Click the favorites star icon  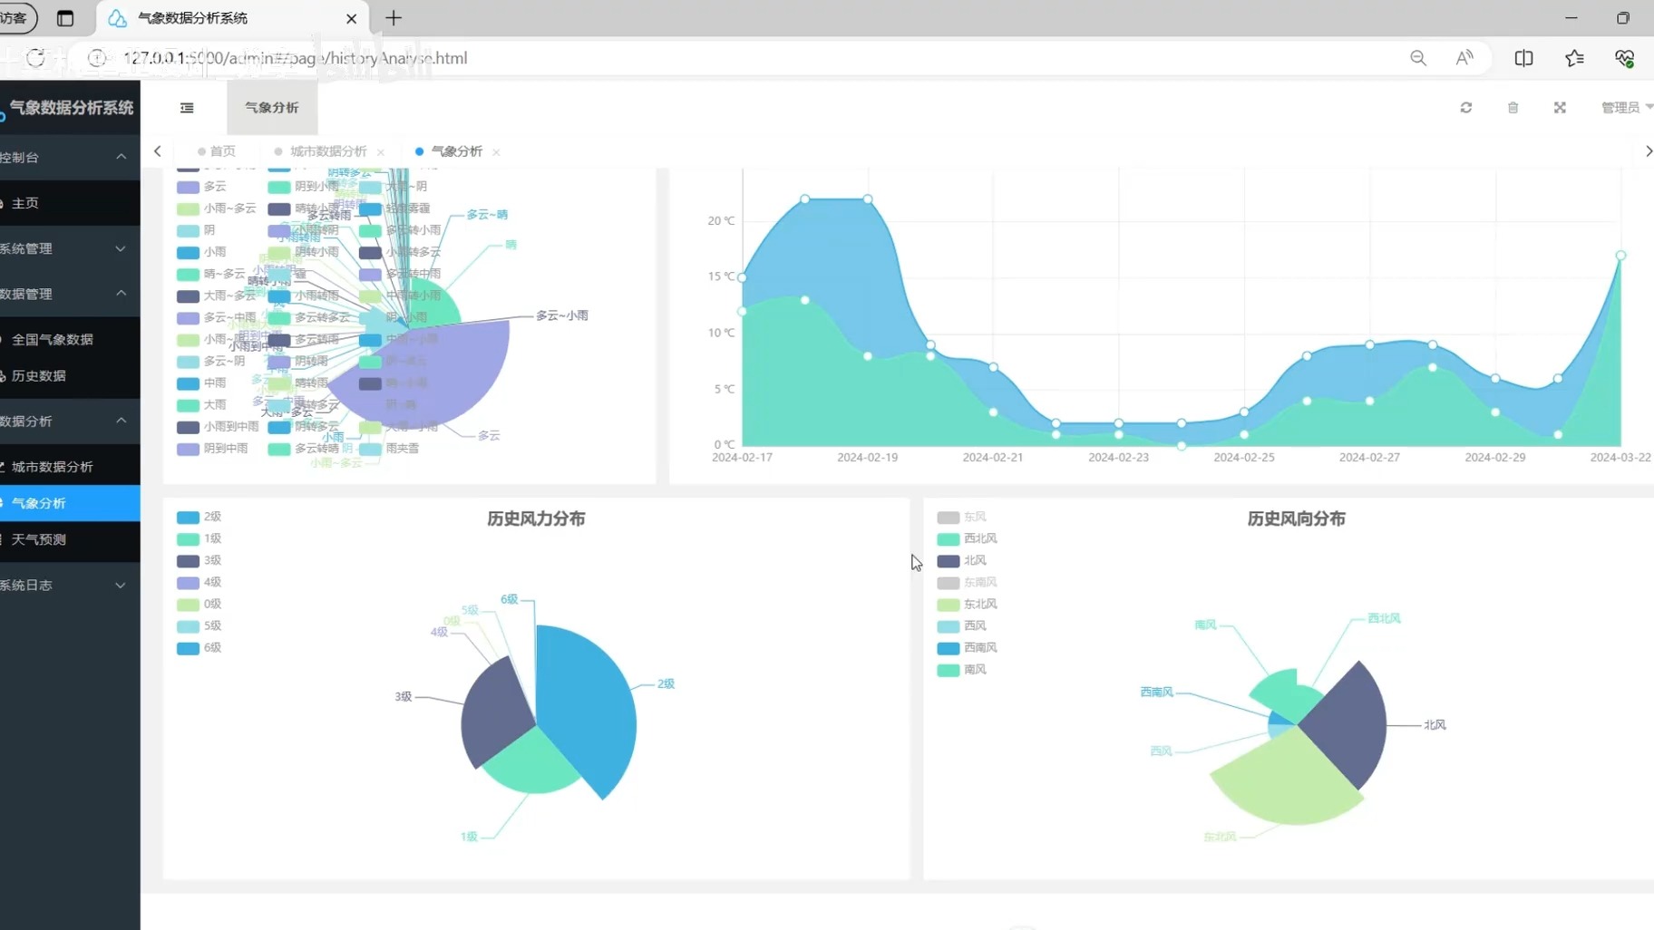point(1574,58)
